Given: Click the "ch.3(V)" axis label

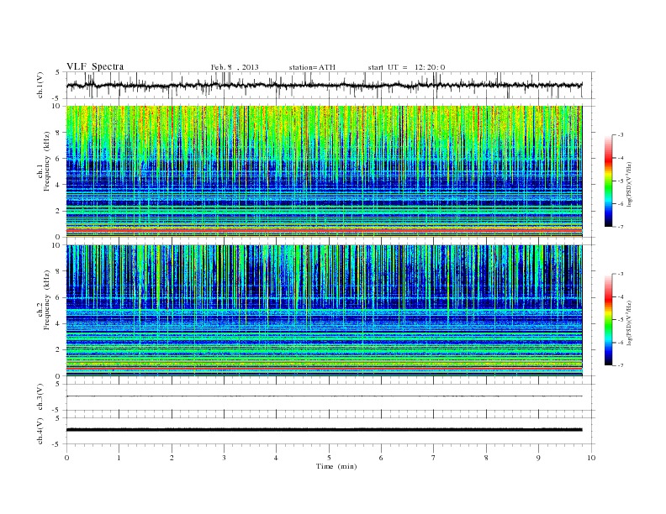Looking at the screenshot, I should (40, 397).
